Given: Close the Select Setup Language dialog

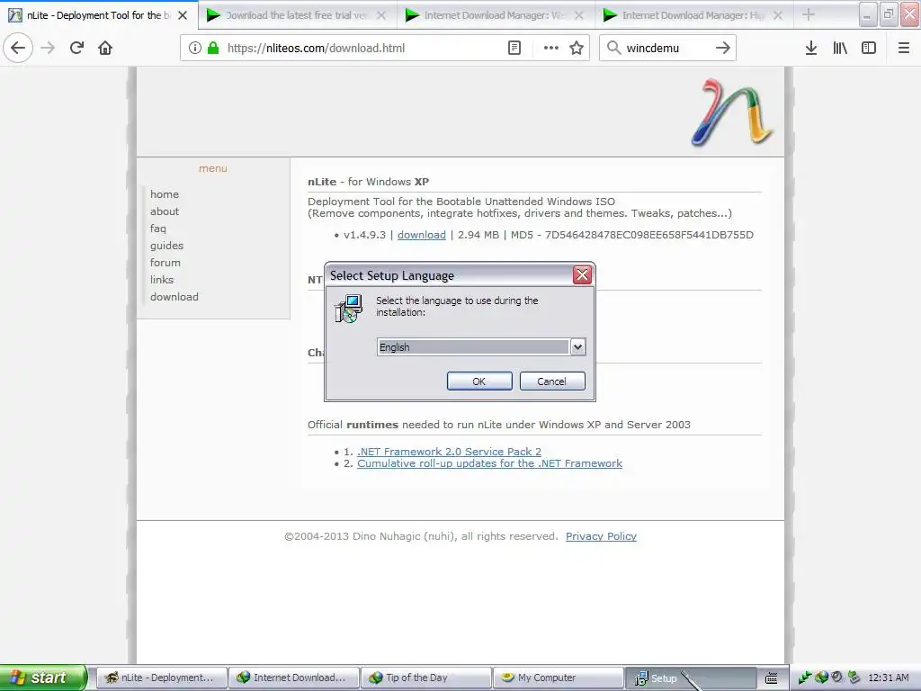Looking at the screenshot, I should point(582,274).
